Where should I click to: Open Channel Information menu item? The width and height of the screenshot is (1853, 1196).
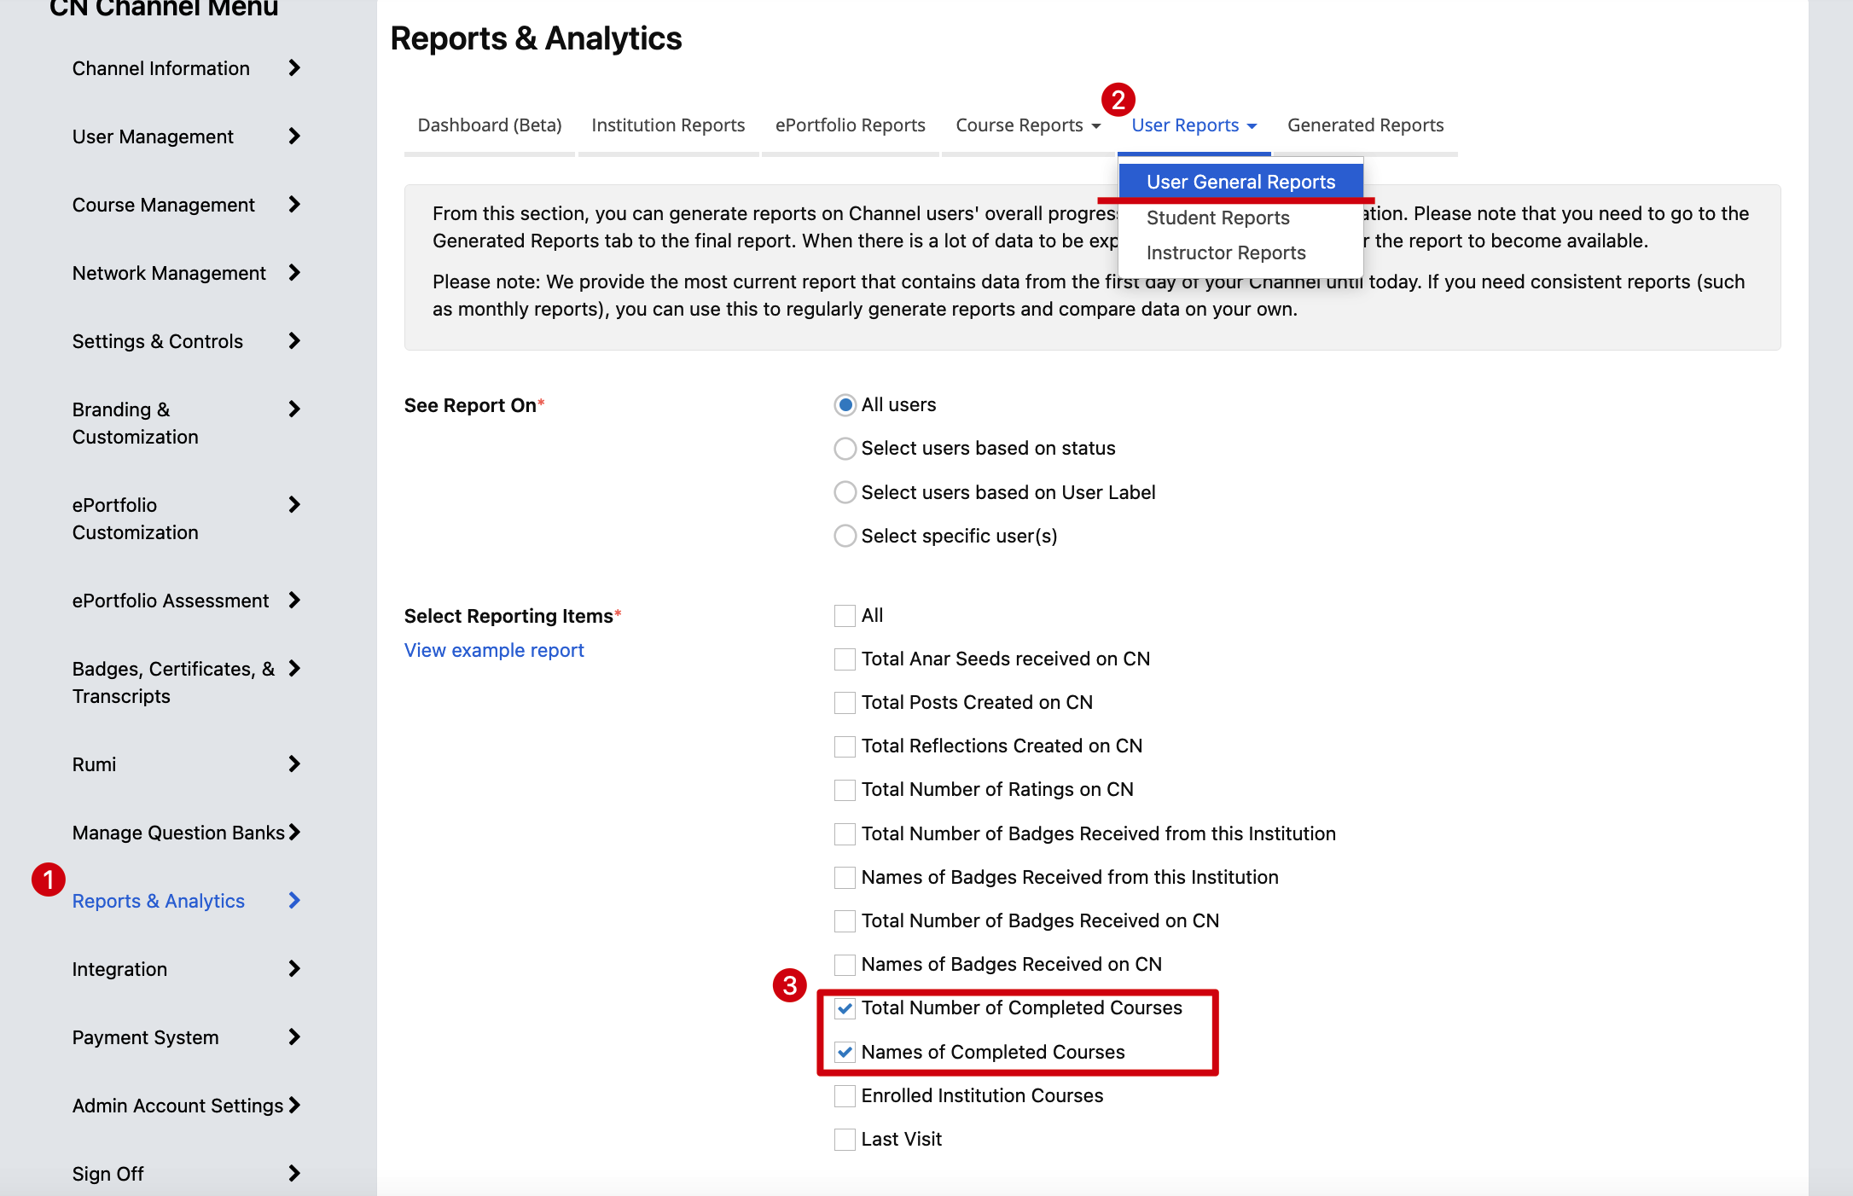coord(161,68)
